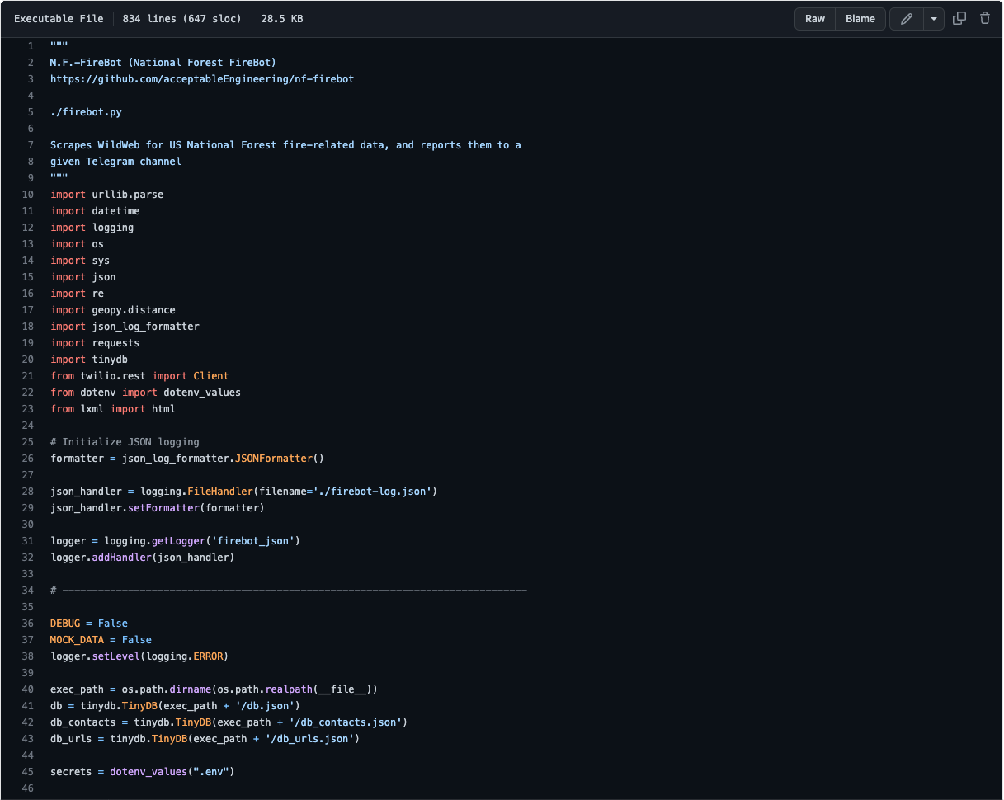Click the 'Executable File' label in the header
The width and height of the screenshot is (1004, 800).
point(59,19)
